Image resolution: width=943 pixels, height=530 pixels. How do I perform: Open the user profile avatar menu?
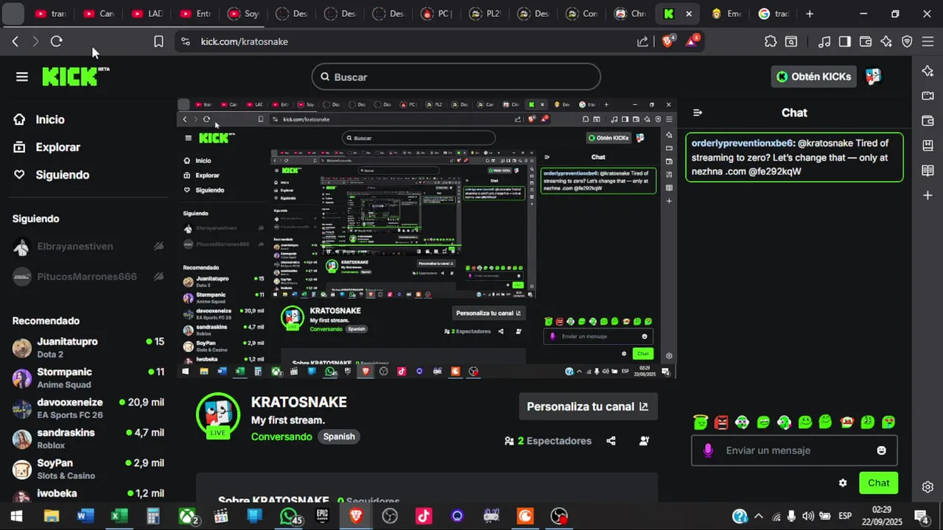[x=874, y=77]
